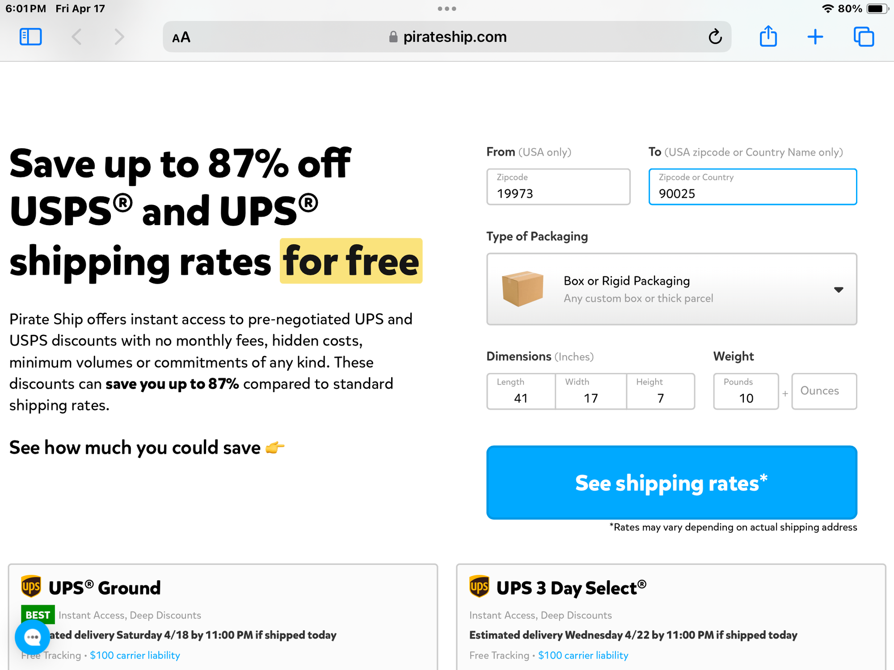The height and width of the screenshot is (670, 894).
Task: Focus the To Zipcode or Country field
Action: (x=753, y=187)
